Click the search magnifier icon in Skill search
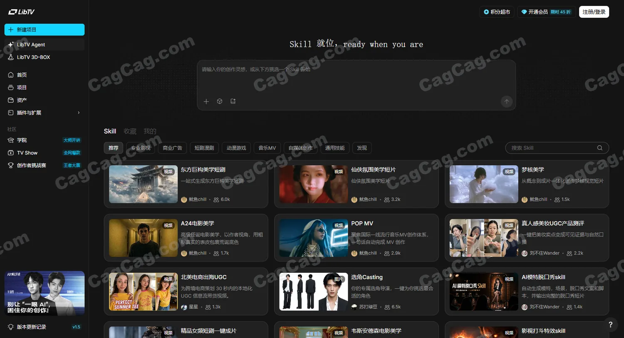The image size is (624, 338). pos(599,148)
